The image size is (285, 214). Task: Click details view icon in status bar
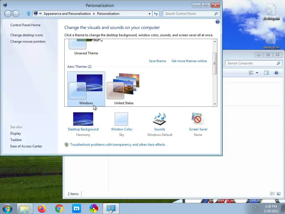[272, 194]
